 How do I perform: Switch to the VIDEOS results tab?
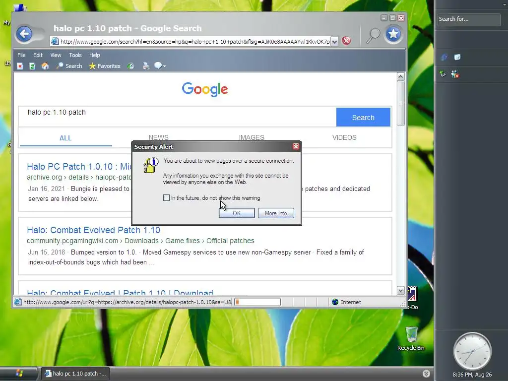point(344,137)
